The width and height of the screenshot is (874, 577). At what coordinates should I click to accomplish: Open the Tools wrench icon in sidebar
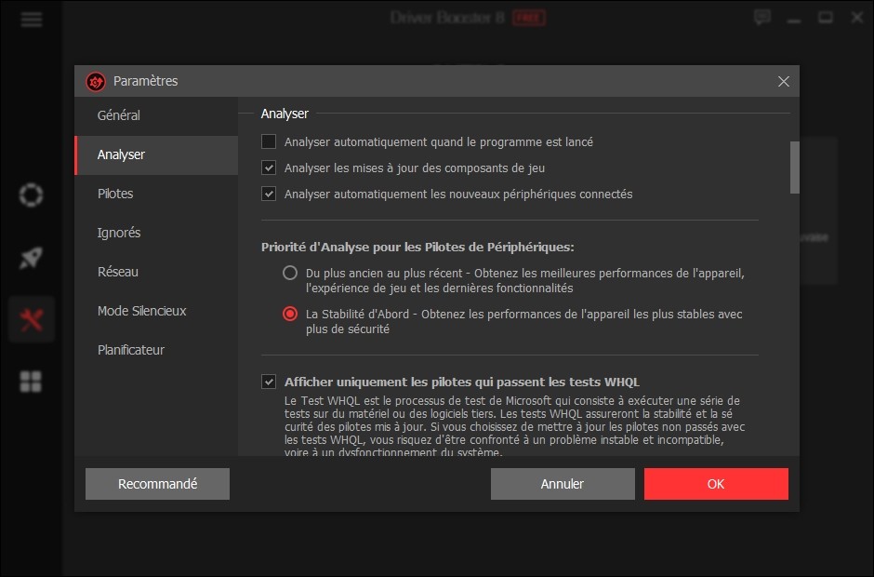pos(32,320)
